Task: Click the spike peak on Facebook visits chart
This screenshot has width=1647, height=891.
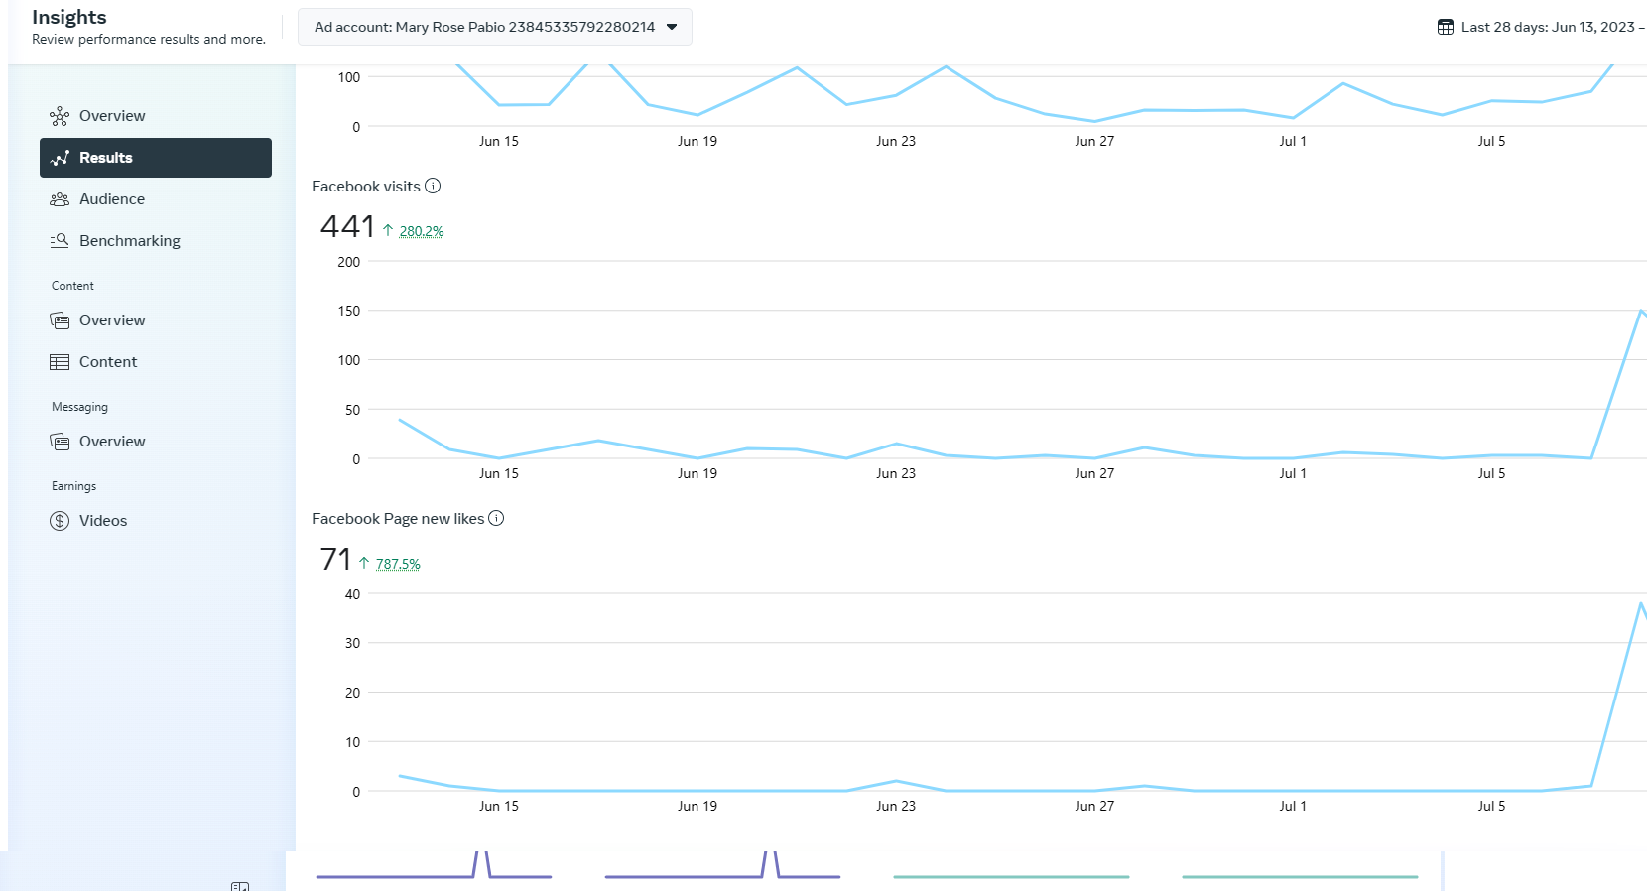Action: click(1641, 311)
